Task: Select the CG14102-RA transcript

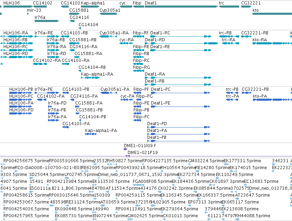Action: (40, 64)
